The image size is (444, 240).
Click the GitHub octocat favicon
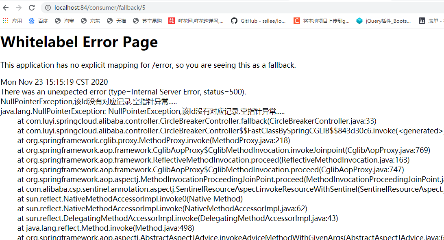234,21
